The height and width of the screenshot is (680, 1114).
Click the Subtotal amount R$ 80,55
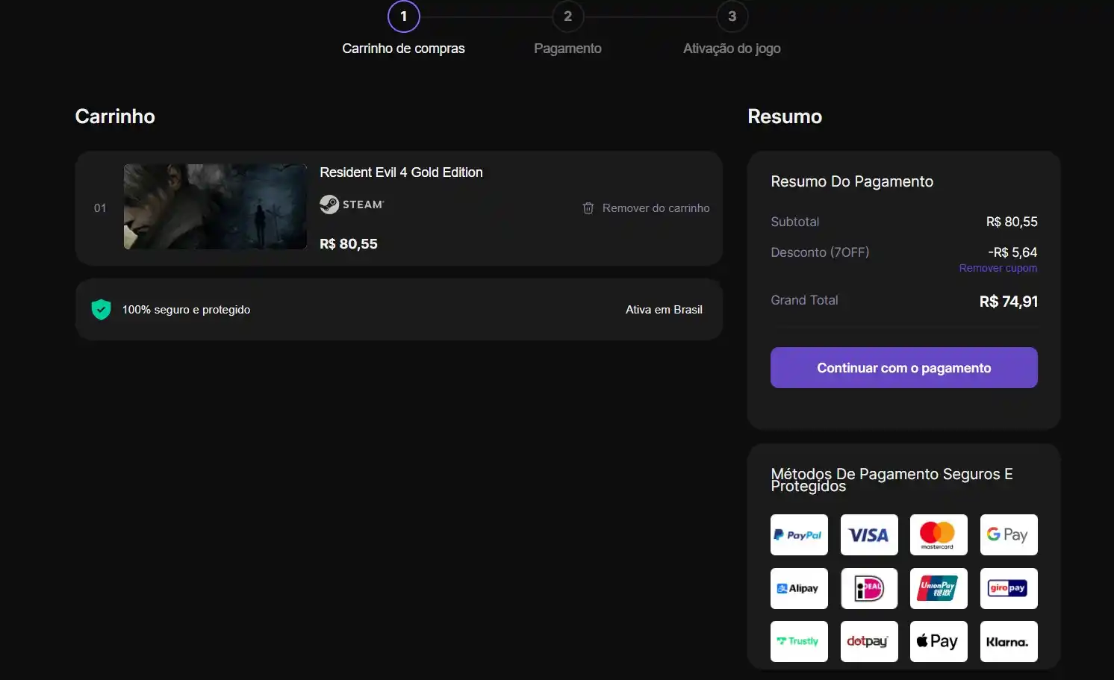tap(1012, 222)
